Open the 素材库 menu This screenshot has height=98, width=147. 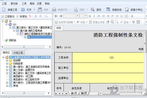point(14,4)
